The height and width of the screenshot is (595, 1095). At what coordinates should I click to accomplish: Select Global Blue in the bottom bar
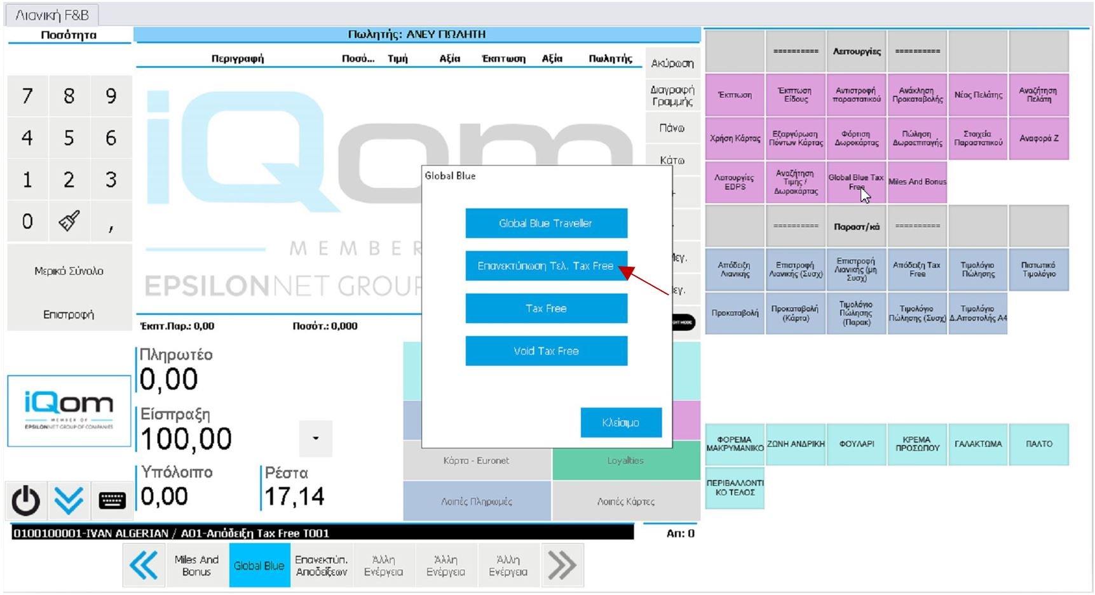(x=259, y=565)
